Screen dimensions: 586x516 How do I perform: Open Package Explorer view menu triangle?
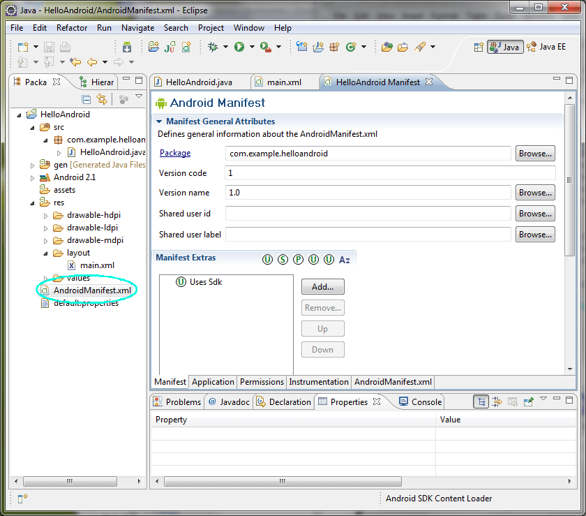point(139,96)
